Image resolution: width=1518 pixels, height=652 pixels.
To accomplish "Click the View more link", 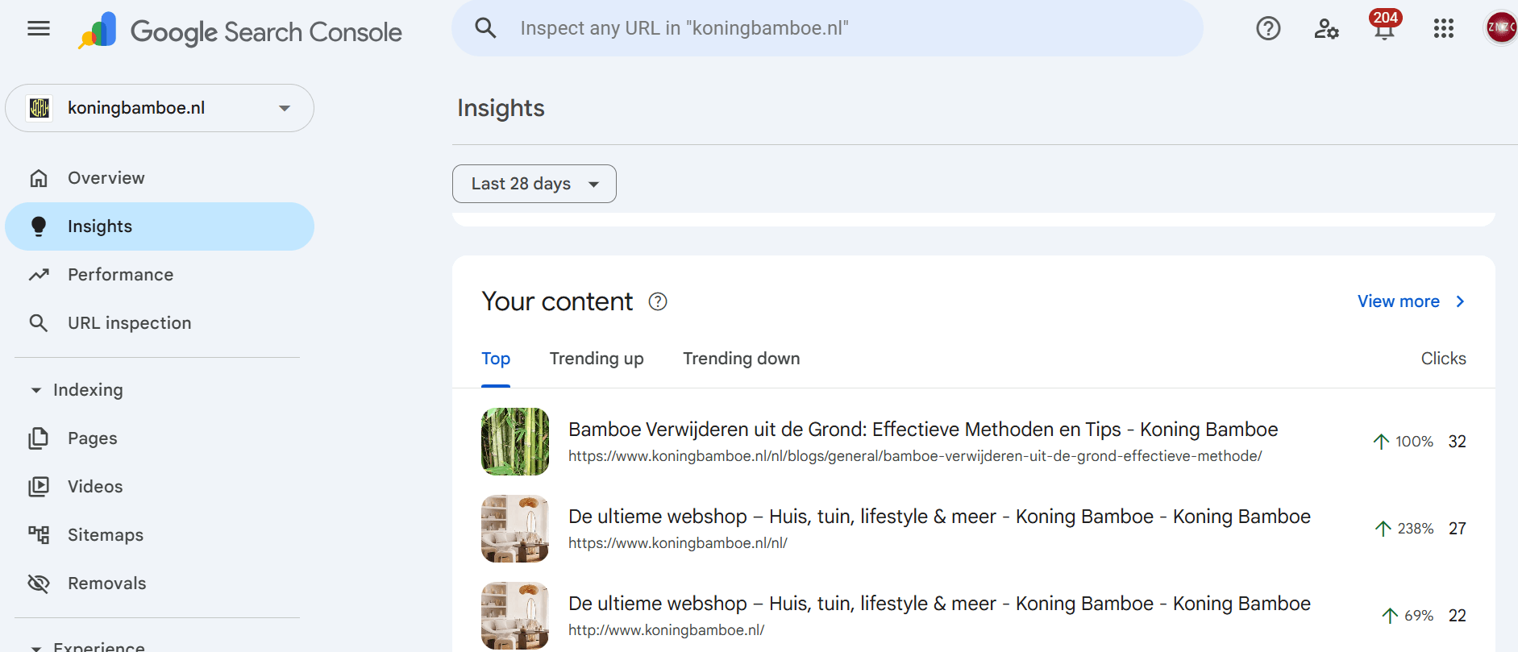I will (x=1409, y=301).
